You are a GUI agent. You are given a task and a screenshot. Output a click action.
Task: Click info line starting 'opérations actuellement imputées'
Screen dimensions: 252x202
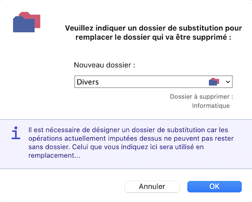(x=131, y=138)
